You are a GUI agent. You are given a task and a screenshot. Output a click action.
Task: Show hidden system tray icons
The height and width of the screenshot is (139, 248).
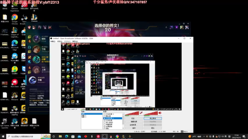click(x=204, y=137)
